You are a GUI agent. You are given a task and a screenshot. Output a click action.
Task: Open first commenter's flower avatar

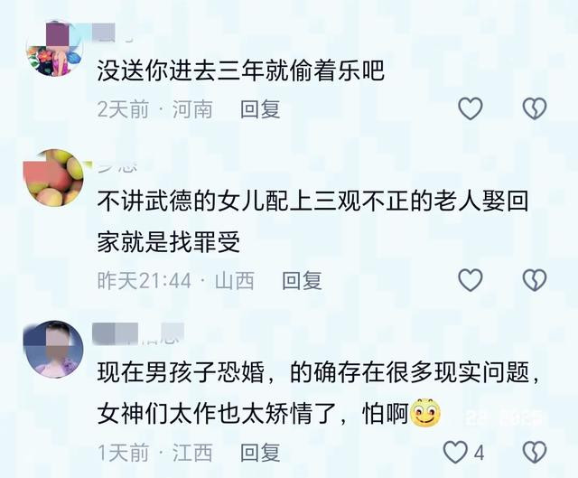53,49
